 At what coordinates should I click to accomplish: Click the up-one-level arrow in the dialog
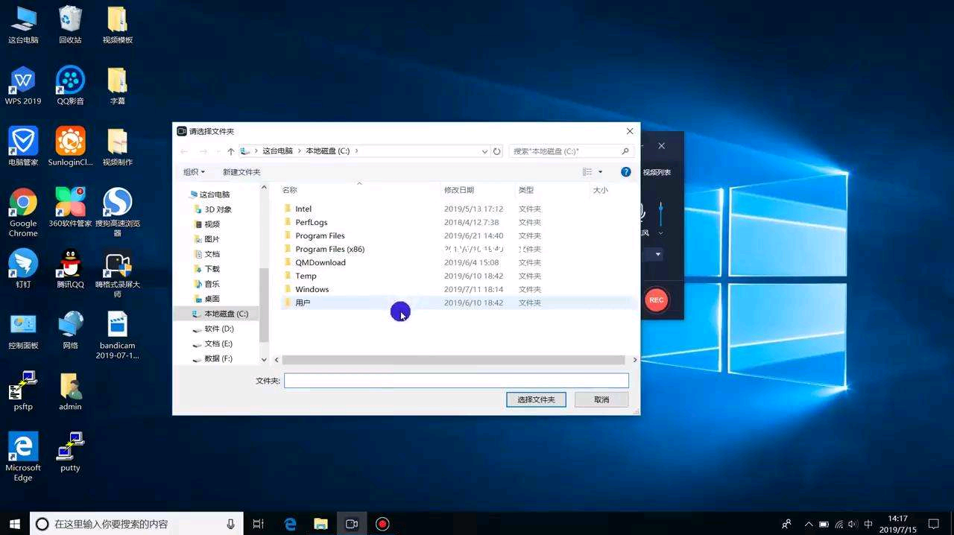(x=231, y=151)
